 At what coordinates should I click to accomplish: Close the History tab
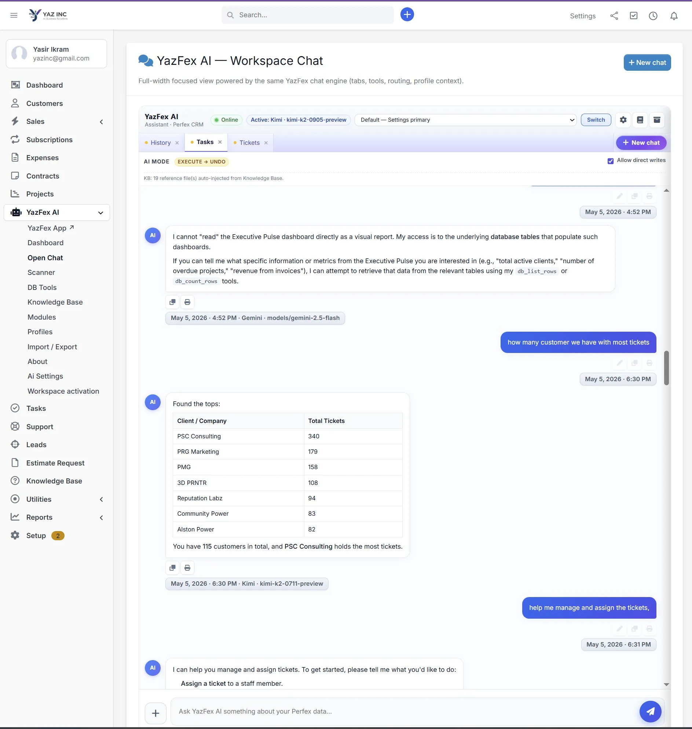177,143
